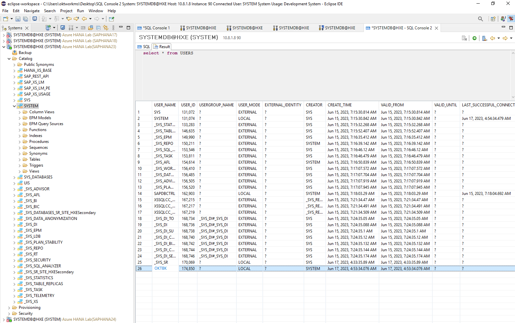Open dropdown next to New wizard

(x=12, y=19)
